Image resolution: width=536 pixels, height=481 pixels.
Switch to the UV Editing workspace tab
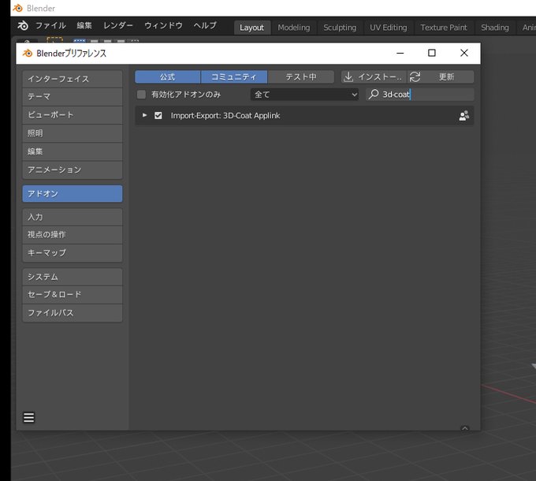(x=389, y=28)
